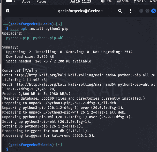This screenshot has width=157, height=152.
Task: Click 'Preparing to unpack …/python3-pip_26.1.2' line
Action: [60, 103]
